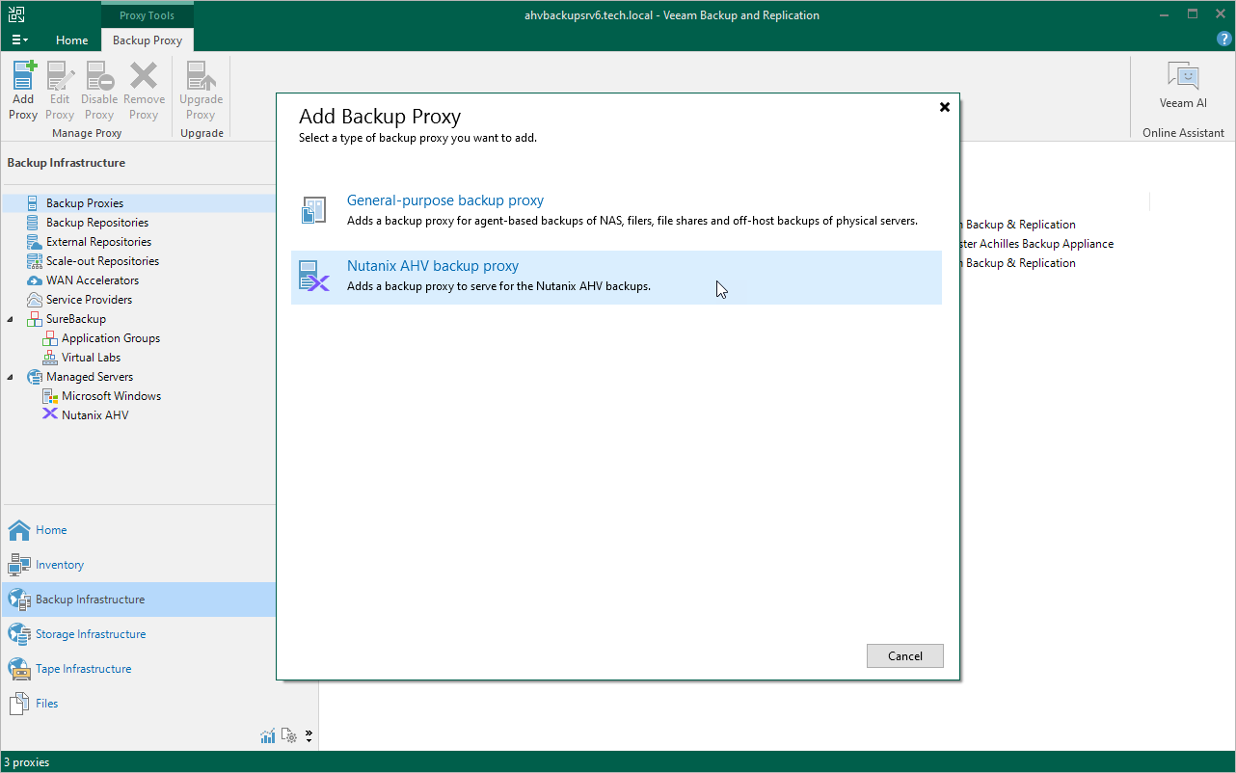Click the 'Backup Infrastructure' pane heading

67,163
